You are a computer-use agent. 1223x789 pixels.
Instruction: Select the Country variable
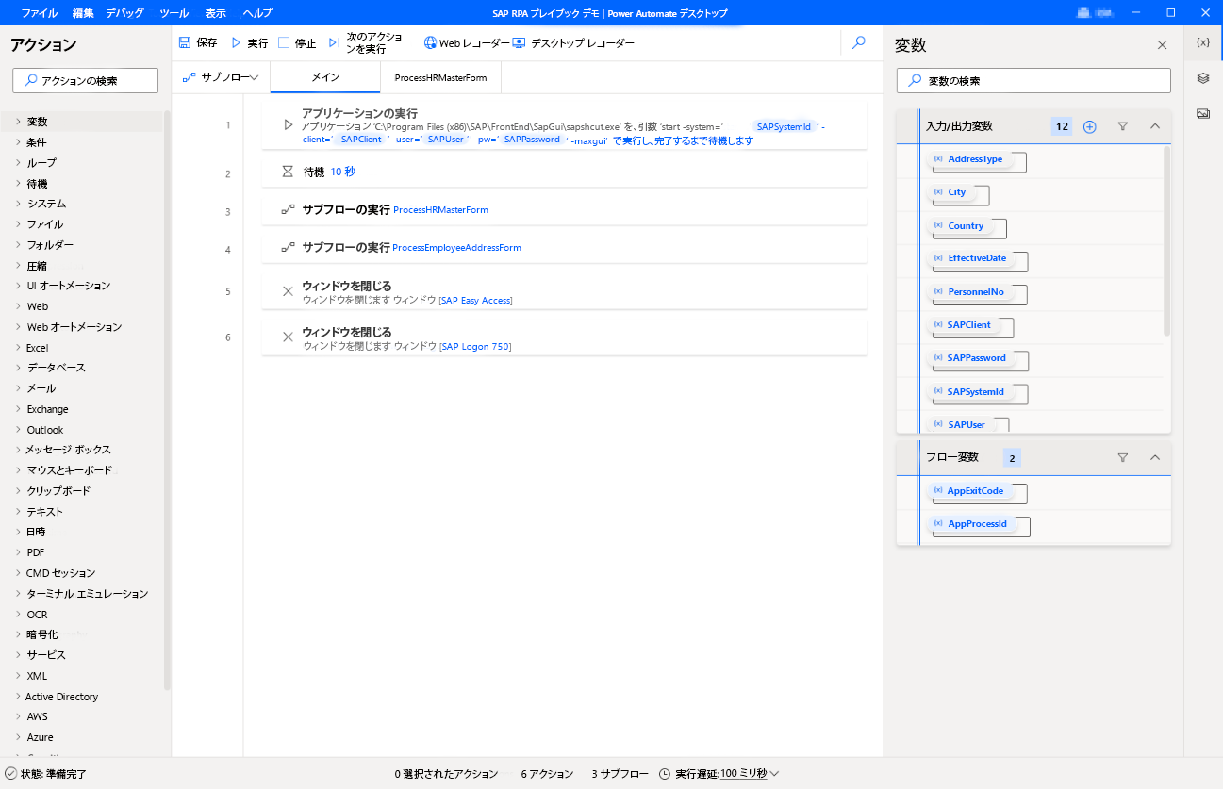coord(965,226)
